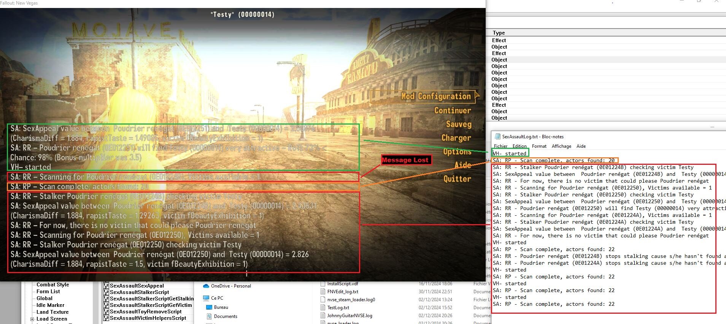Open the Format menu in Bloc-notes

pos(539,146)
